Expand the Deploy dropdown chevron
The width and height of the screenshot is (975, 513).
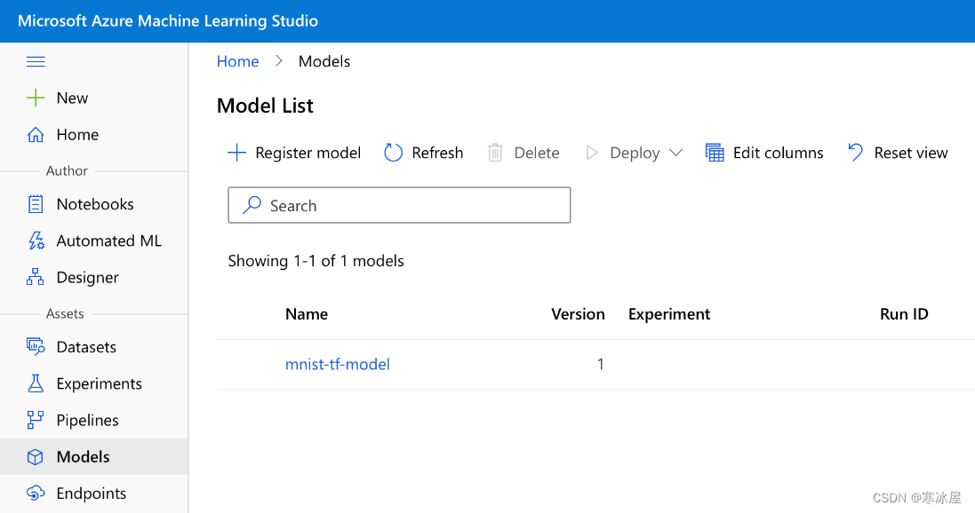point(675,153)
